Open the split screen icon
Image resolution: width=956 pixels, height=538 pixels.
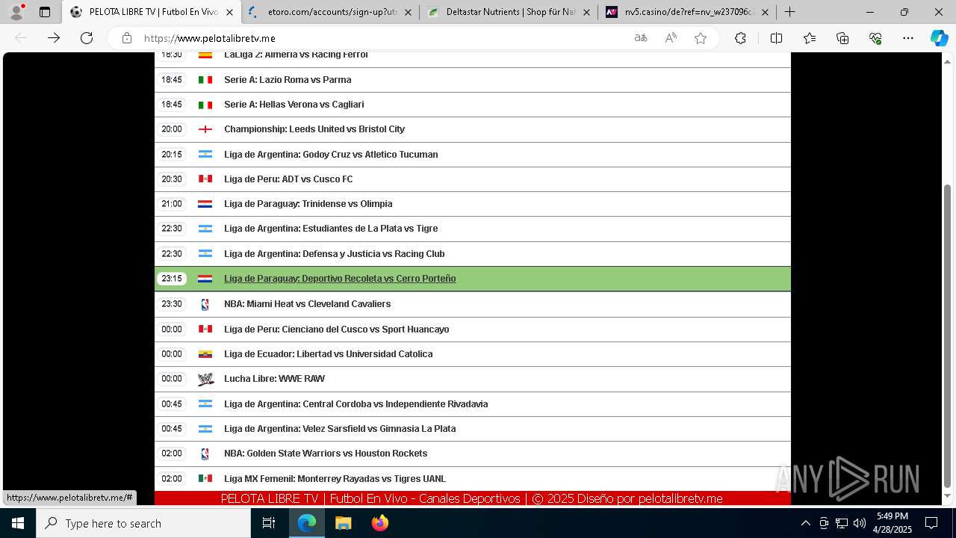coord(776,38)
